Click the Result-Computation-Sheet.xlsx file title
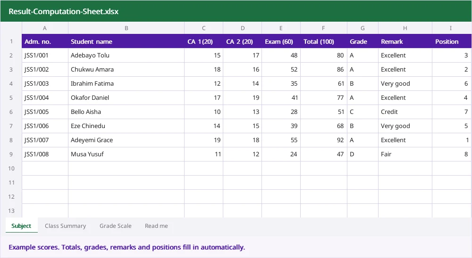472x258 pixels. (64, 11)
